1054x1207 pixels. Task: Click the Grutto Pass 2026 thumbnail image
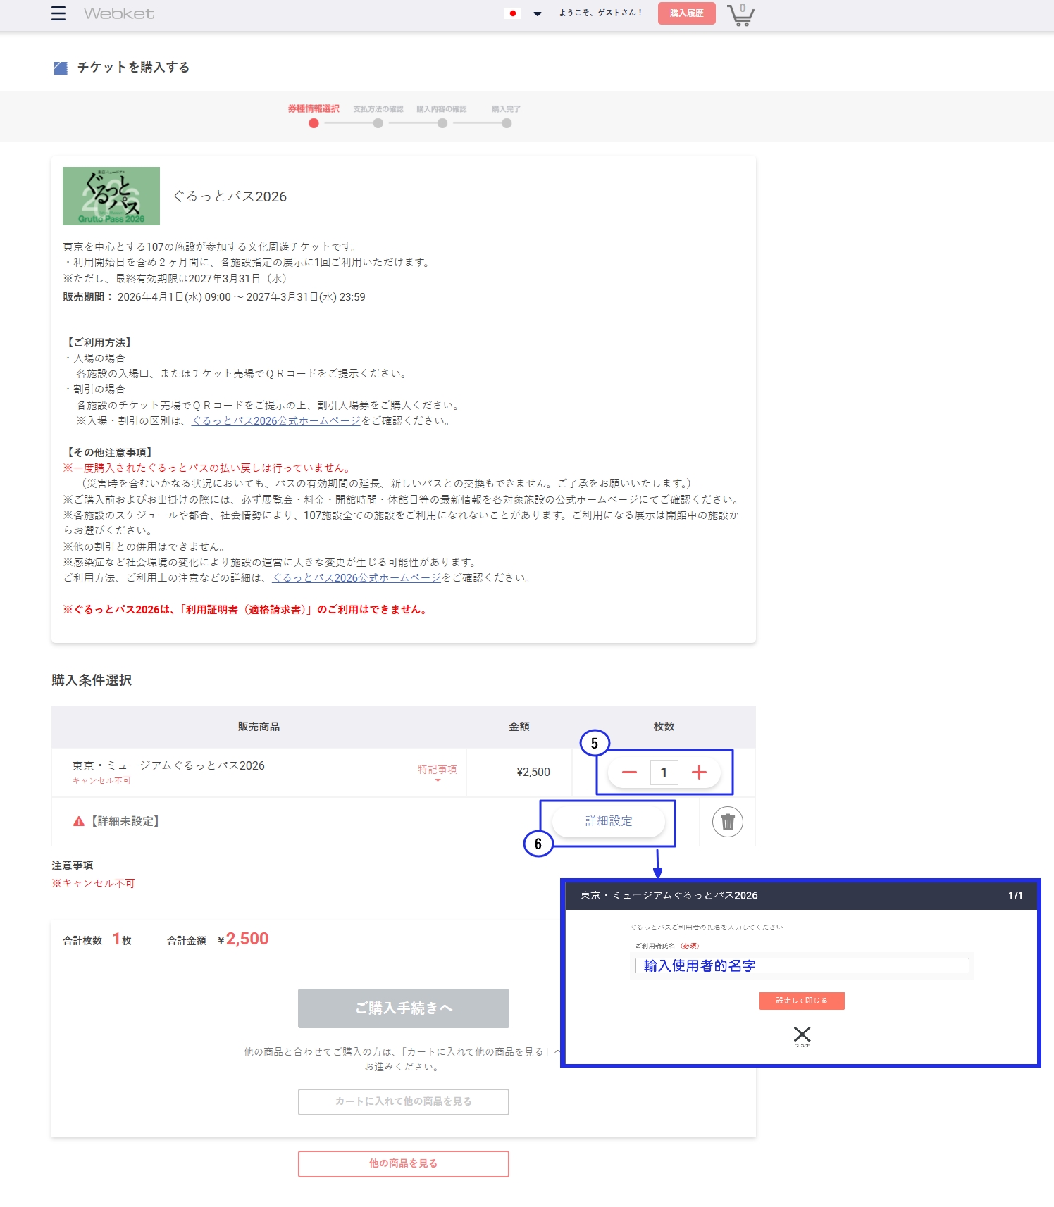tap(111, 196)
